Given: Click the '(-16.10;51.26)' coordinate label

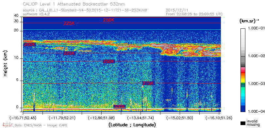Looking at the screenshot, I should click(219, 118).
